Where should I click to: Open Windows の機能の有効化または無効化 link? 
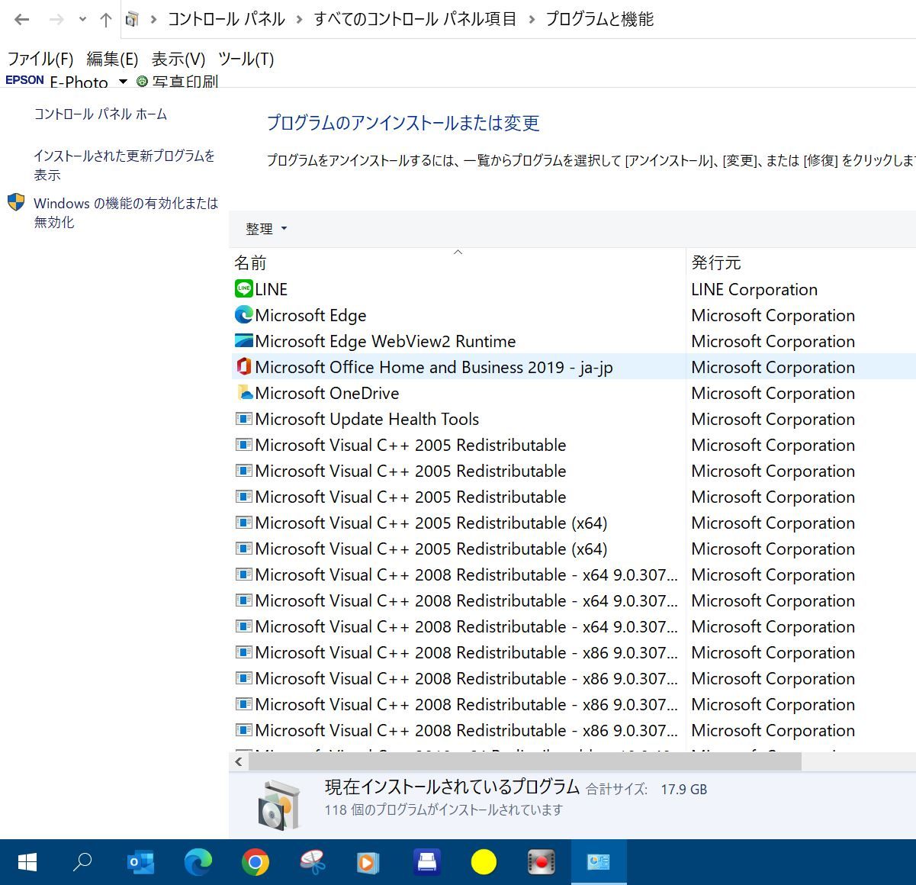pyautogui.click(x=126, y=212)
